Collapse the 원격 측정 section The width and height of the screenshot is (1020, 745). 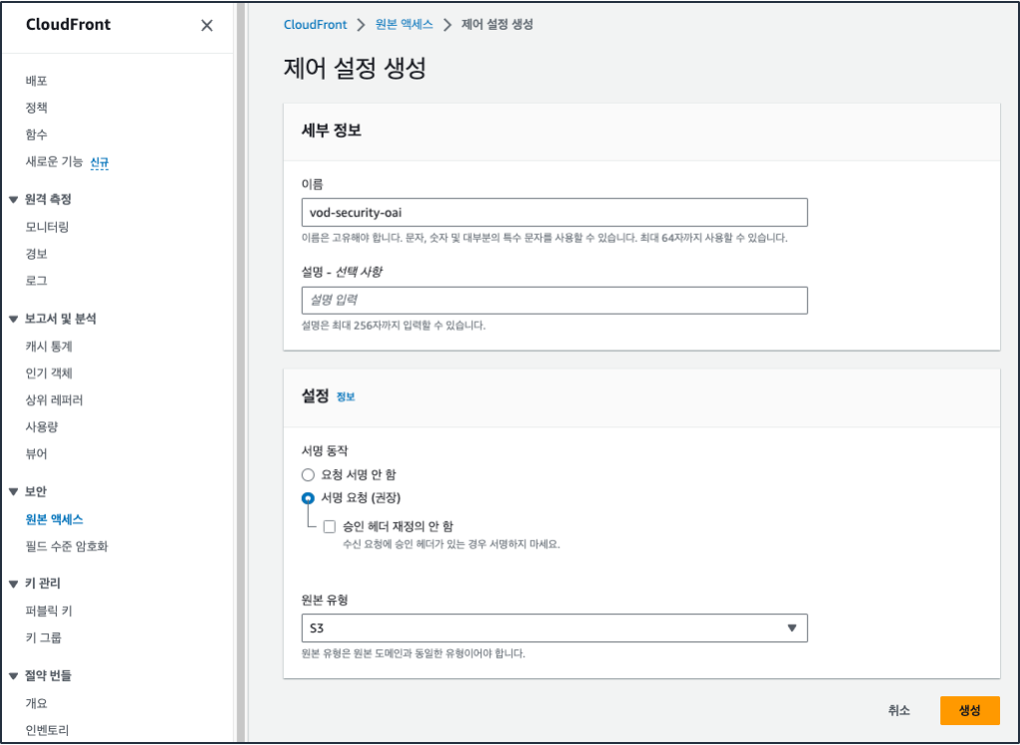click(13, 200)
